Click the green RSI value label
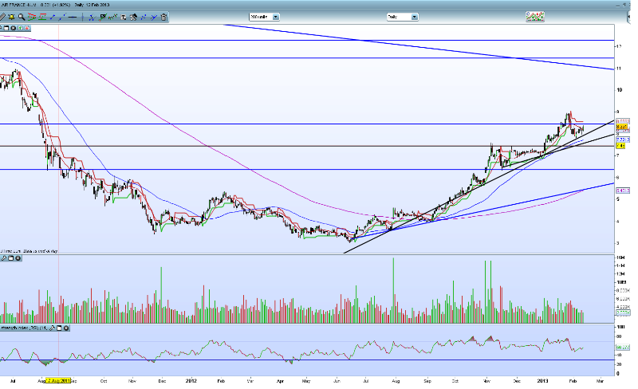 pos(623,347)
